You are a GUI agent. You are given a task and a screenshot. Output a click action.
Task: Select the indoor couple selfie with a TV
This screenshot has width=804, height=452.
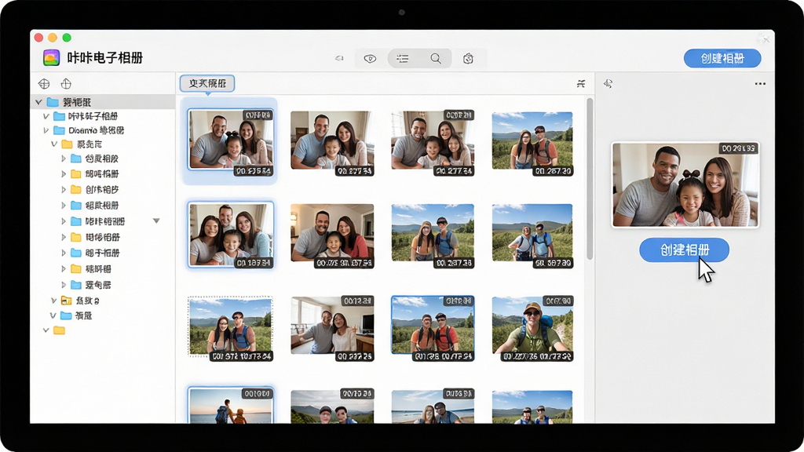pyautogui.click(x=332, y=326)
